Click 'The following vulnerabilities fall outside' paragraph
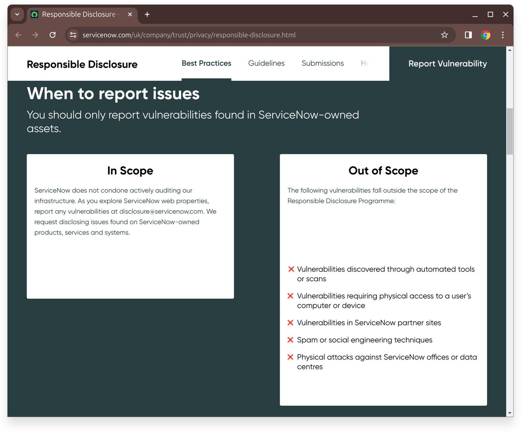The height and width of the screenshot is (432, 521). pos(373,196)
